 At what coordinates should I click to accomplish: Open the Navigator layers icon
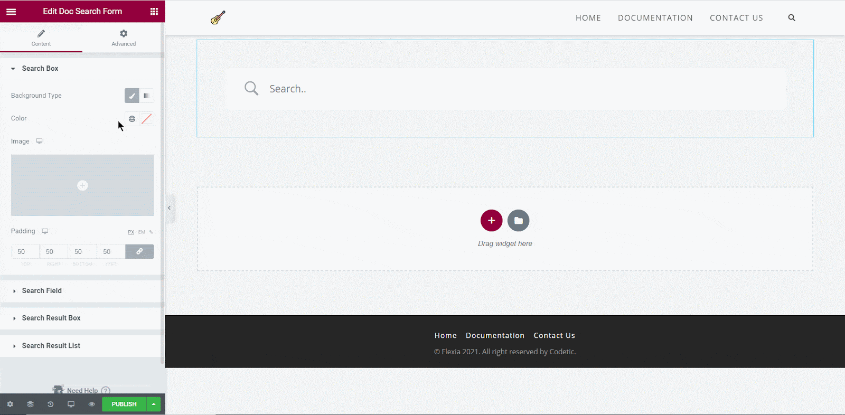[x=30, y=404]
